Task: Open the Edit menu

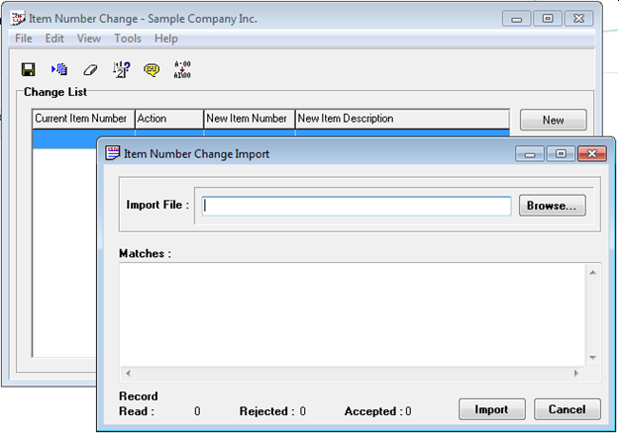Action: coord(54,39)
